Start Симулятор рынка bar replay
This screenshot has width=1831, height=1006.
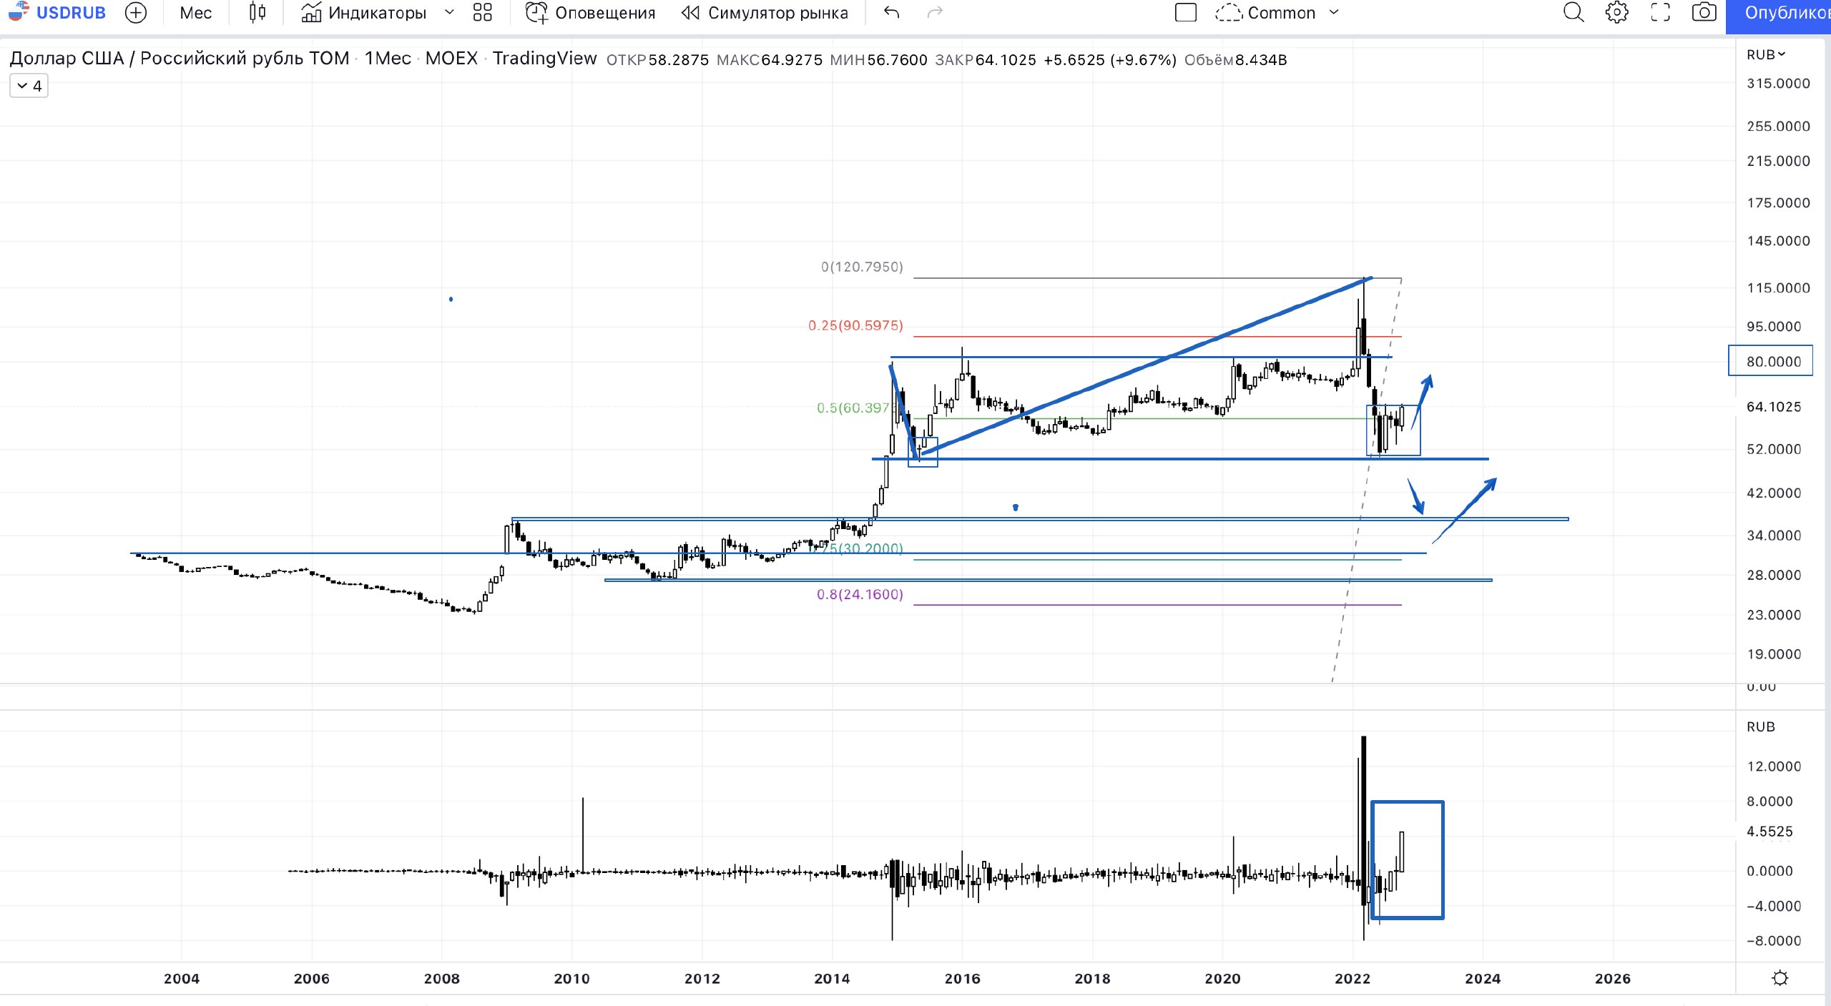pyautogui.click(x=765, y=13)
